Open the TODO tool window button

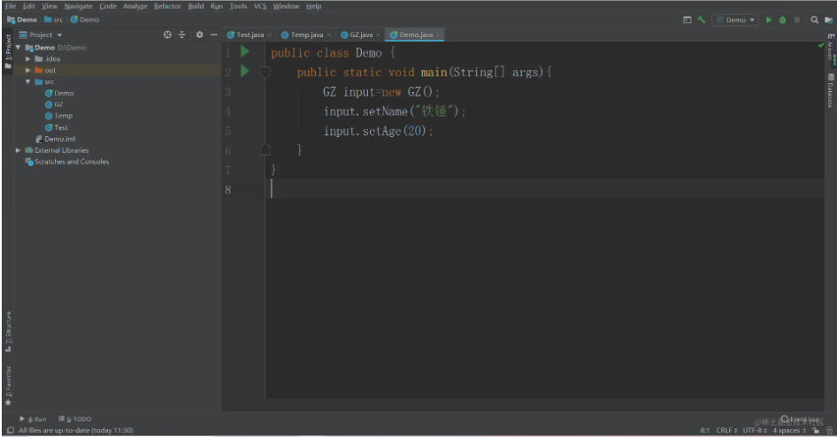click(x=75, y=418)
